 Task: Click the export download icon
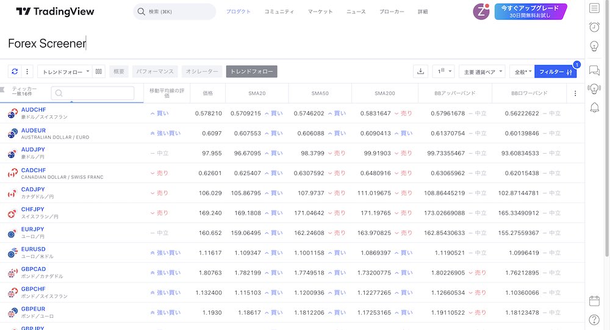click(420, 71)
